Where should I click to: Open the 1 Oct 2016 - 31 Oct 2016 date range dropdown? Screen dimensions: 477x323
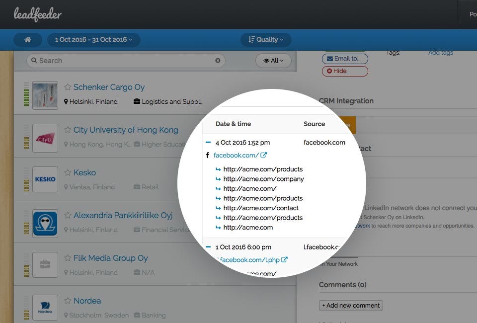tap(94, 40)
